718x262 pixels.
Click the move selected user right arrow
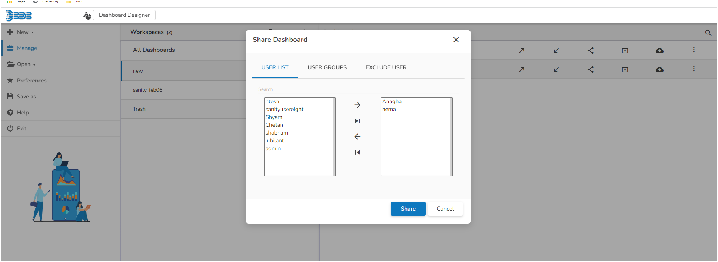click(357, 105)
